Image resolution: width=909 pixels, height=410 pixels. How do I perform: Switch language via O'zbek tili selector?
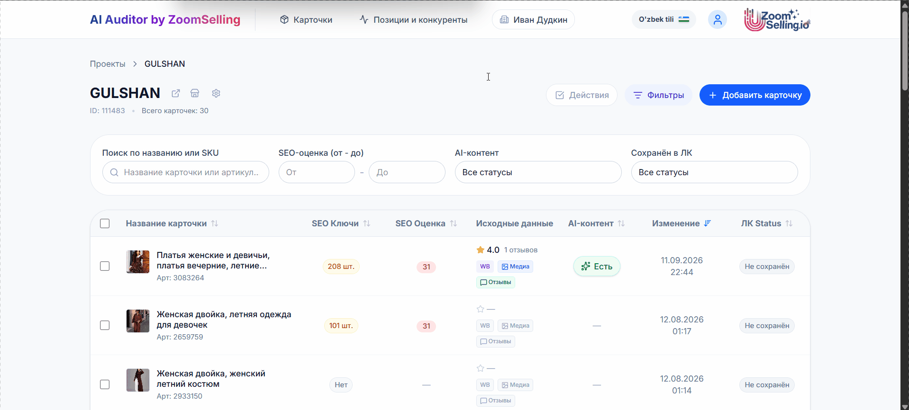point(664,19)
